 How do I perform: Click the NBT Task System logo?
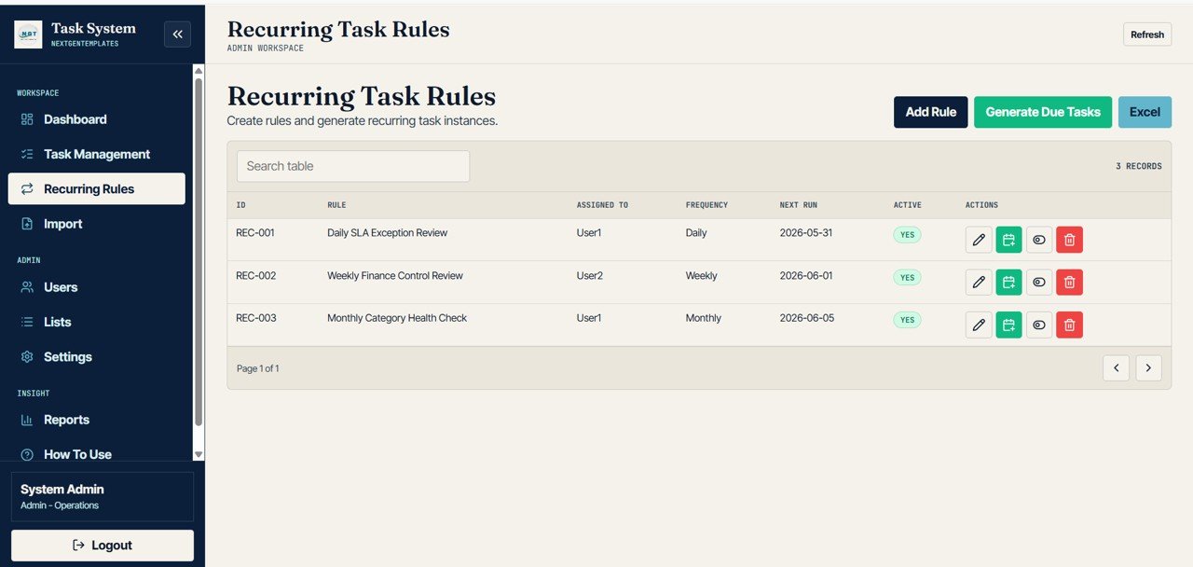click(28, 35)
